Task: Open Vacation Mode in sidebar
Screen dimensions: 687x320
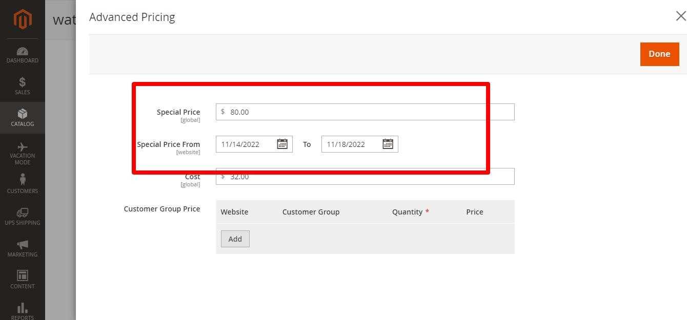Action: pos(22,153)
